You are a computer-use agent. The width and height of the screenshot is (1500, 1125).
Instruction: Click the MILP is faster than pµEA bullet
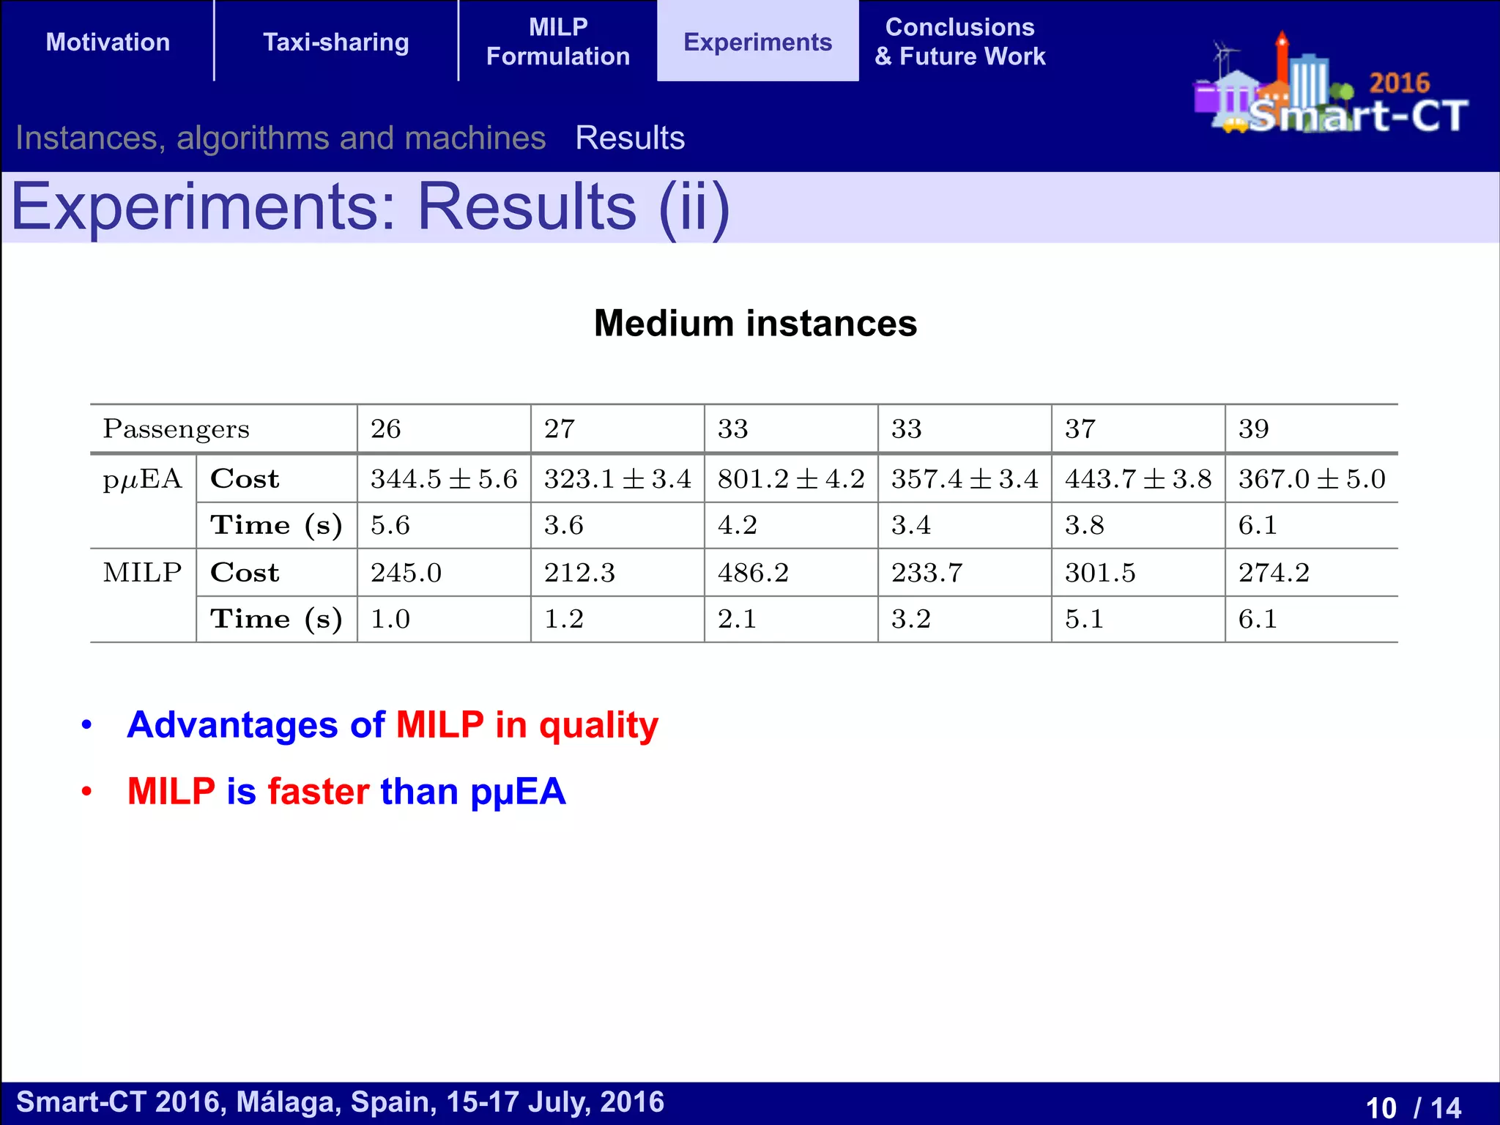coord(346,792)
